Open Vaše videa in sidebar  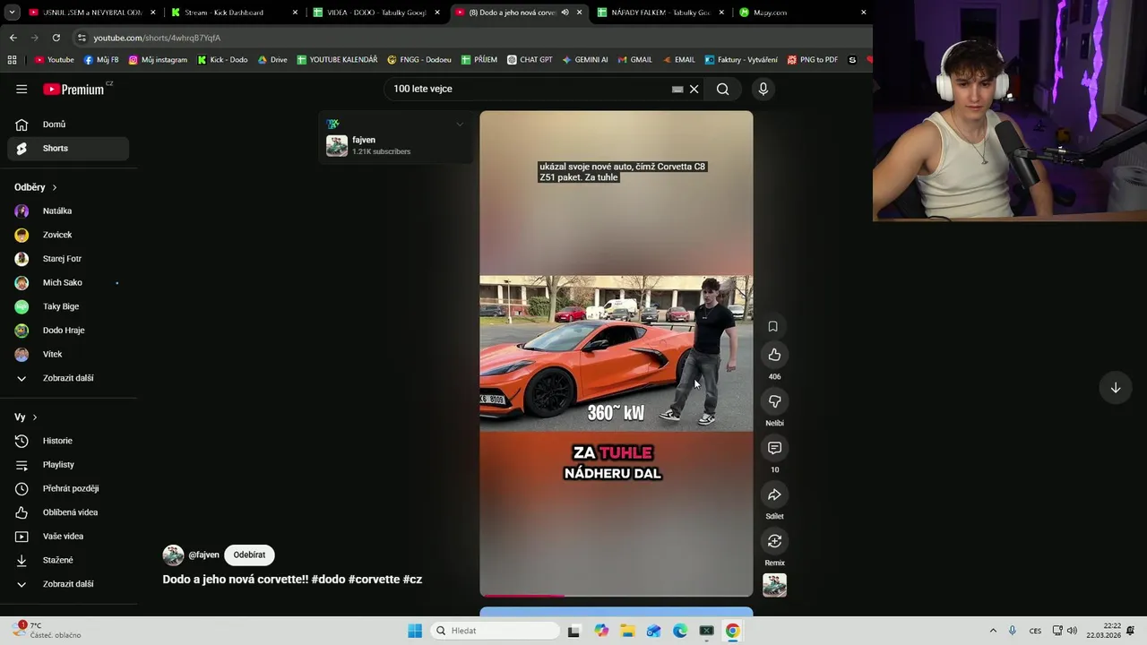[x=68, y=537]
